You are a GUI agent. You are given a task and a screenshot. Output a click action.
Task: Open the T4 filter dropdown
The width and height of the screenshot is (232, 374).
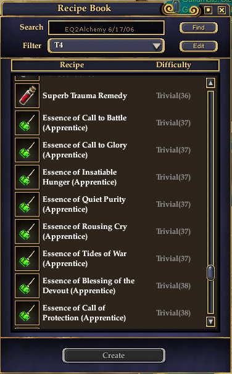coord(106,46)
